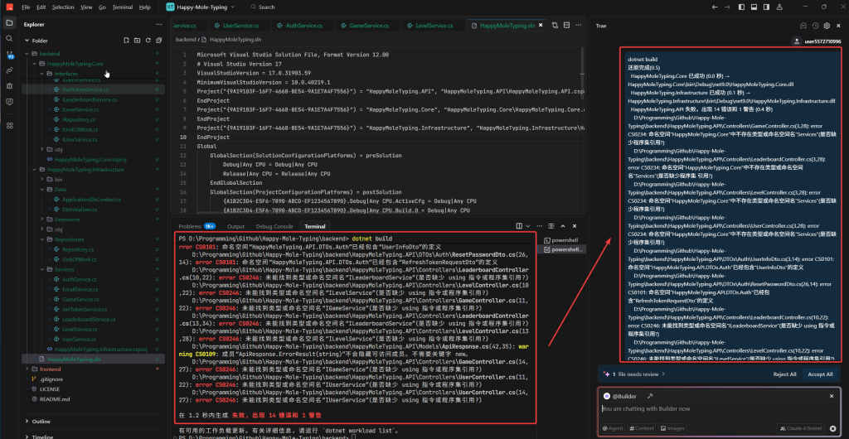Open the Search view in activity bar
This screenshot has width=849, height=439.
pos(9,38)
